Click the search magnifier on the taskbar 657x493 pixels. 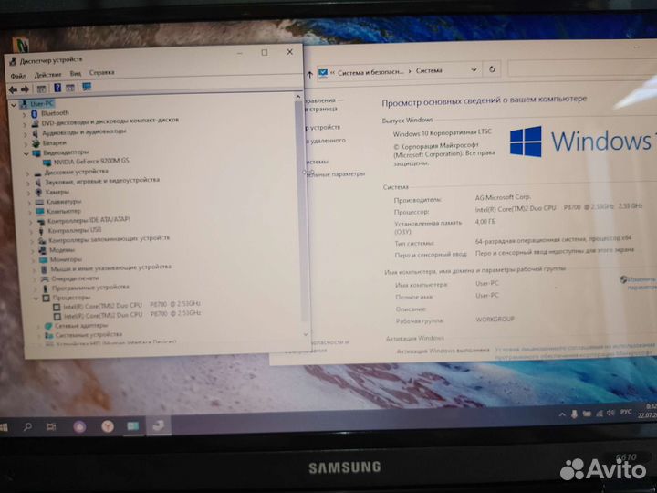pyautogui.click(x=27, y=426)
